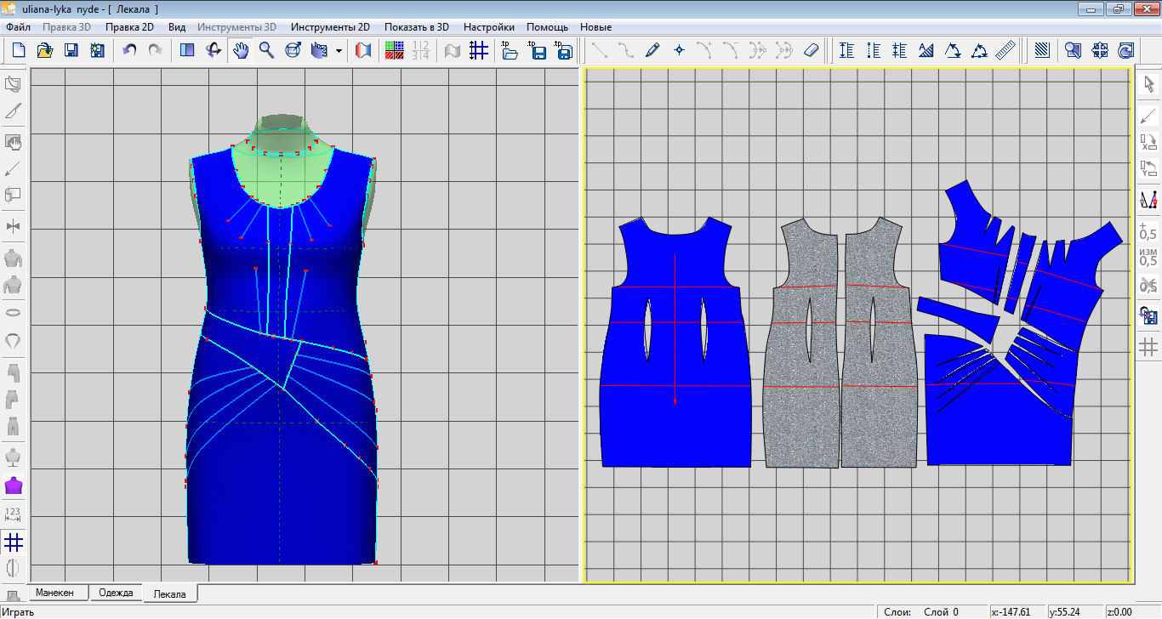This screenshot has width=1162, height=619.
Task: Switch to the Одежда tab
Action: 117,593
